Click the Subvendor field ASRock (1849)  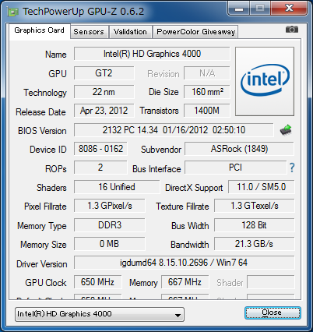[x=239, y=149]
